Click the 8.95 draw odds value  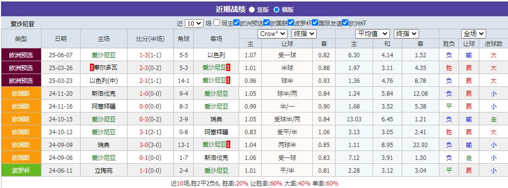pyautogui.click(x=387, y=145)
